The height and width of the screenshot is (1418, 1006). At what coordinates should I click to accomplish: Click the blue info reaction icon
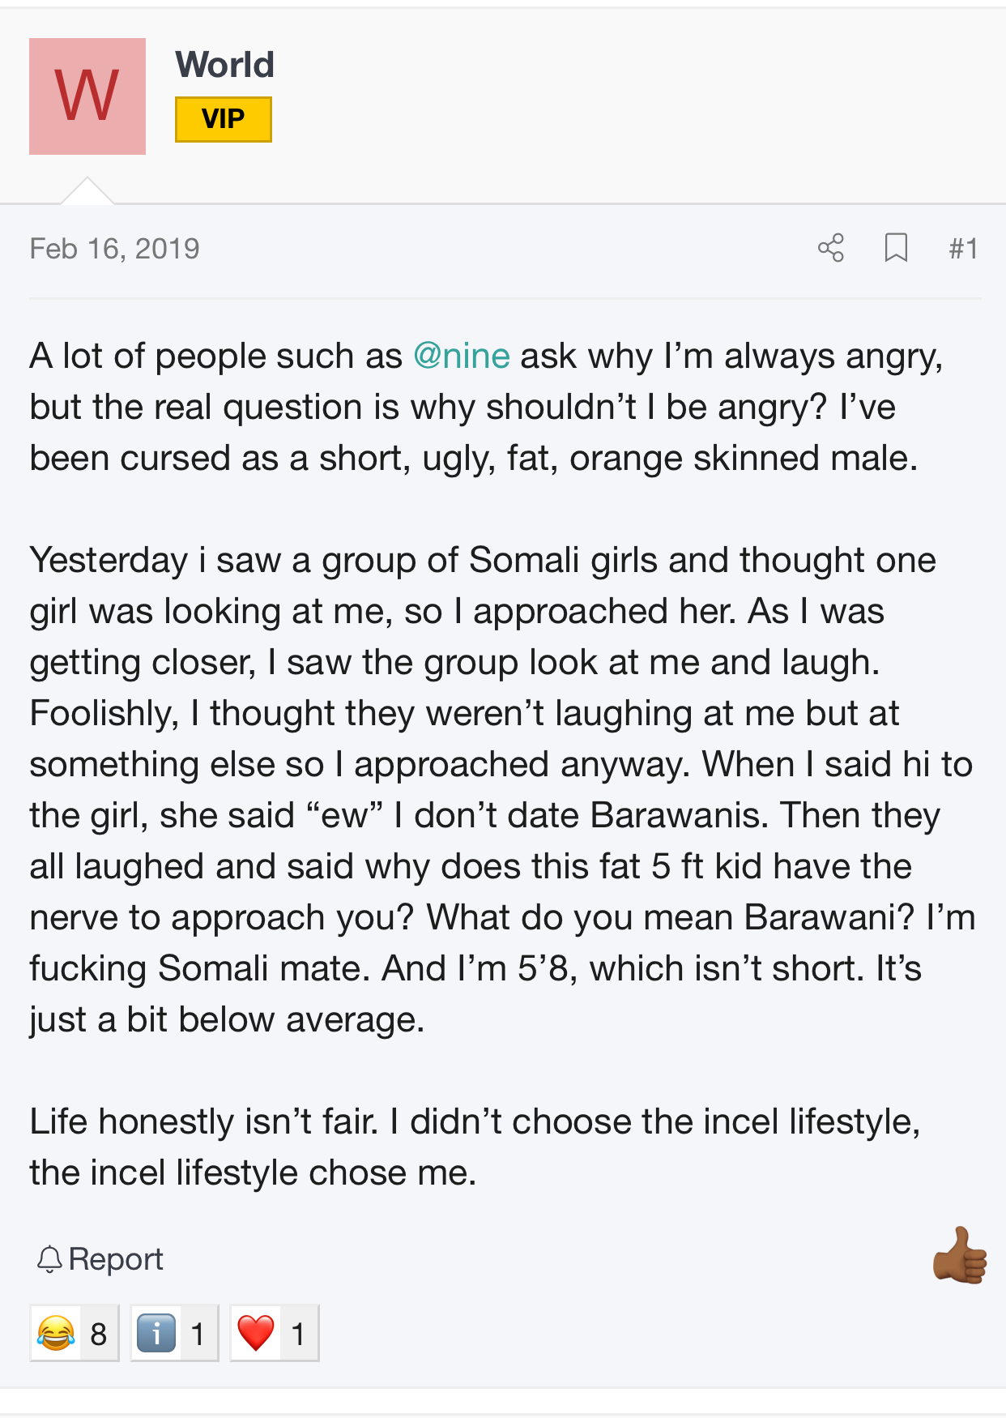[x=156, y=1333]
